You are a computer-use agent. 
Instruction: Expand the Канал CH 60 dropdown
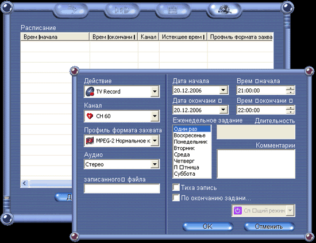tap(155, 116)
